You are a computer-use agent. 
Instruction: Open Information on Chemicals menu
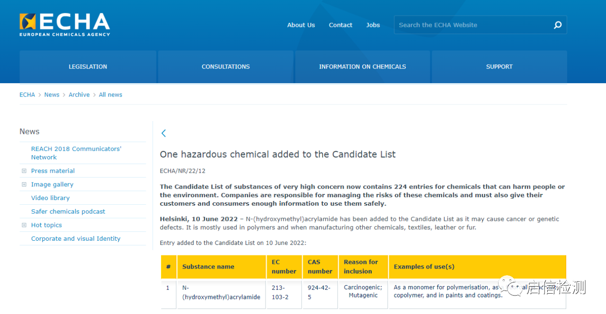(362, 67)
